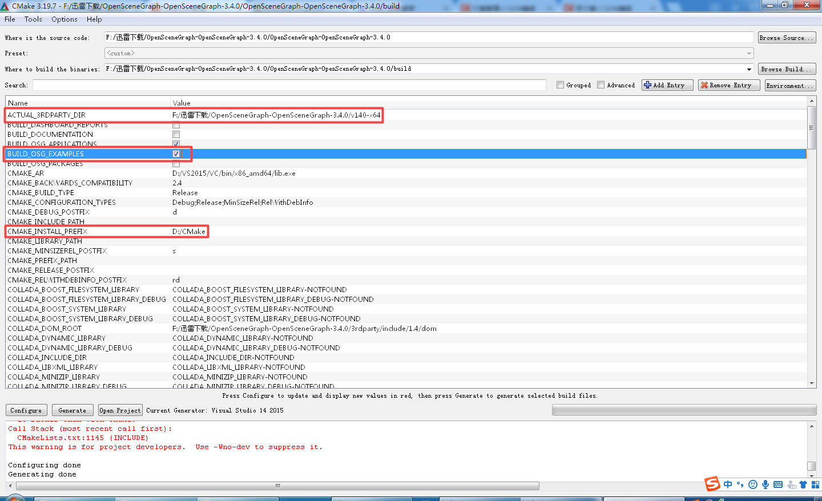Select the CMAKE_DEBUG_POSTFIX entry
This screenshot has width=822, height=501.
(49, 212)
